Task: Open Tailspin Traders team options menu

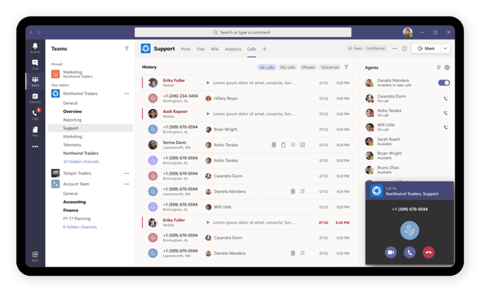Action: [127, 173]
